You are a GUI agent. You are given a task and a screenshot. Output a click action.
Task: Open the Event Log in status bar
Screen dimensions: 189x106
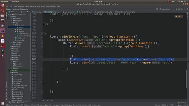(182, 103)
